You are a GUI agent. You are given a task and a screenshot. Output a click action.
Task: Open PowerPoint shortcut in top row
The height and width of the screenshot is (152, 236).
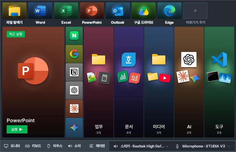(92, 11)
